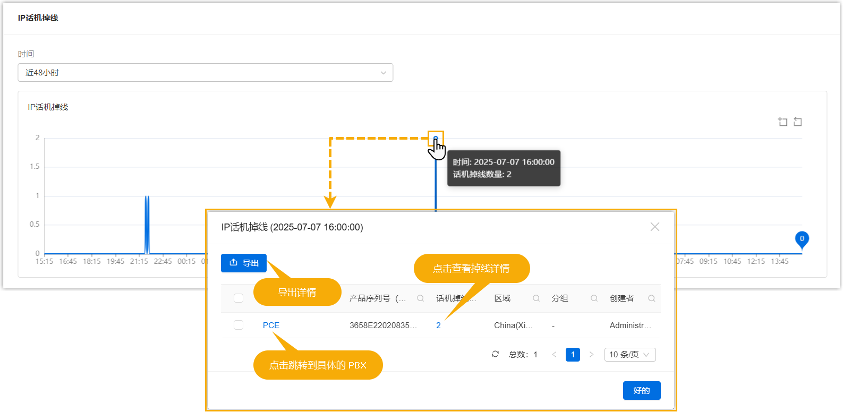843x412 pixels.
Task: Click the search icon in 分组 column
Action: pyautogui.click(x=594, y=298)
